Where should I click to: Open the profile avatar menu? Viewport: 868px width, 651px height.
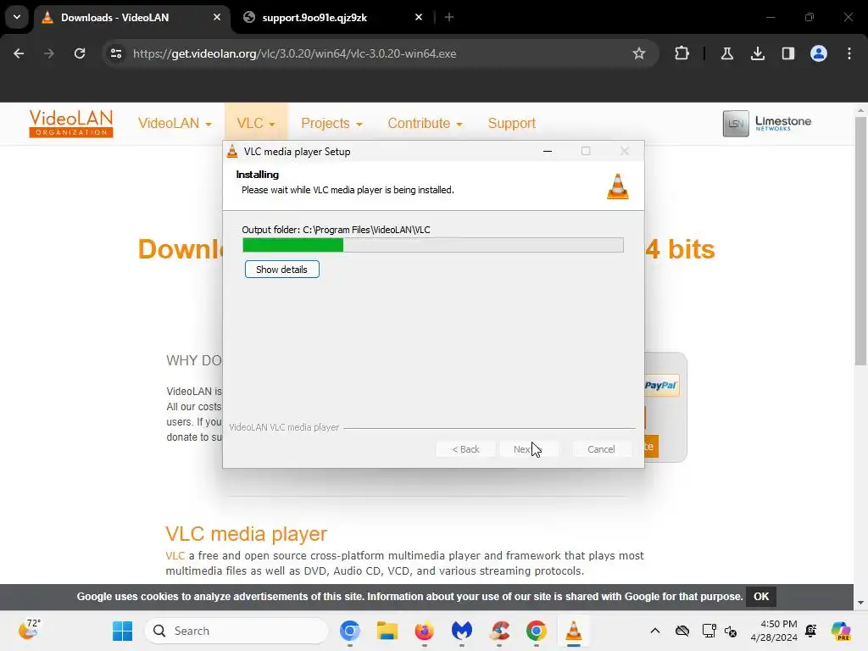pyautogui.click(x=819, y=53)
